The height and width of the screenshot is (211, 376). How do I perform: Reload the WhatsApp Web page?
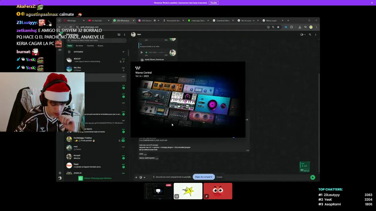70,27
